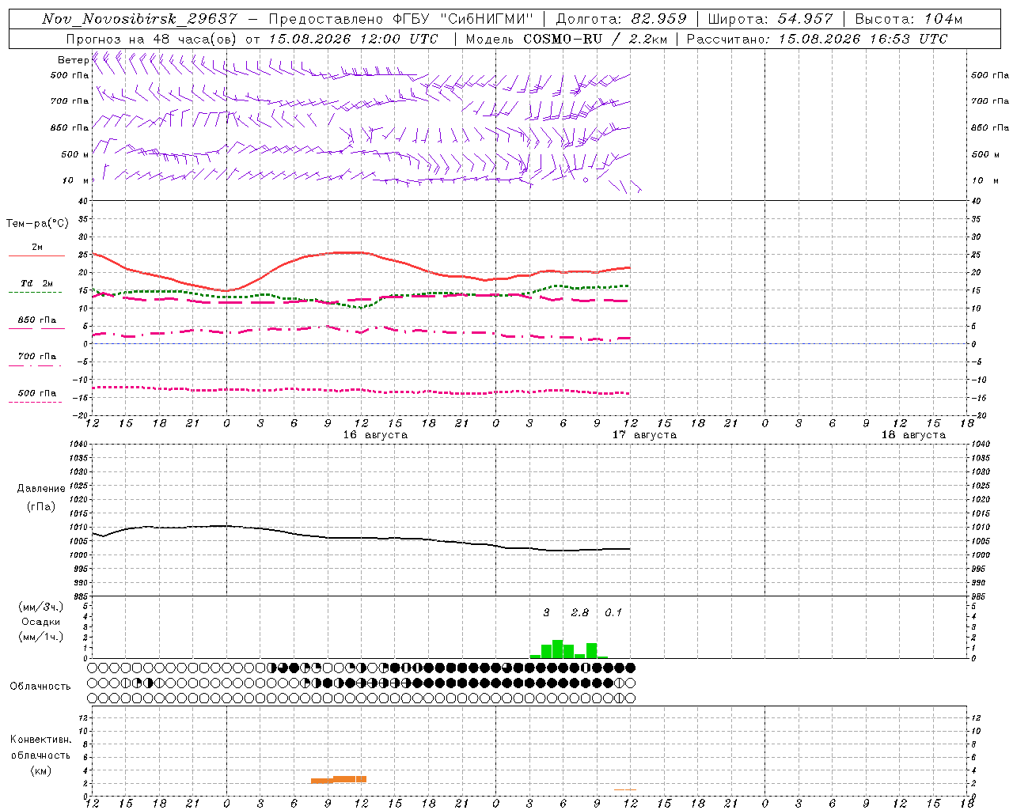This screenshot has height=810, width=1013.
Task: Click the Осадки axis title
Action: point(41,622)
